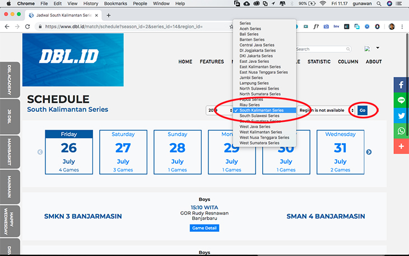
Task: Click the Game Detail button
Action: click(204, 228)
